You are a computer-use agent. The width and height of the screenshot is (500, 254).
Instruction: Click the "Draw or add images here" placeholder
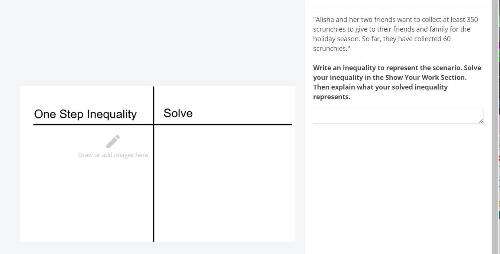pos(113,155)
